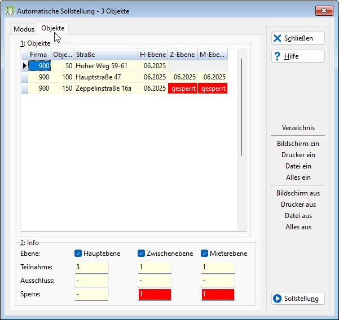The width and height of the screenshot is (339, 320).
Task: Click the red Sperre Mieterebene field
Action: [218, 294]
